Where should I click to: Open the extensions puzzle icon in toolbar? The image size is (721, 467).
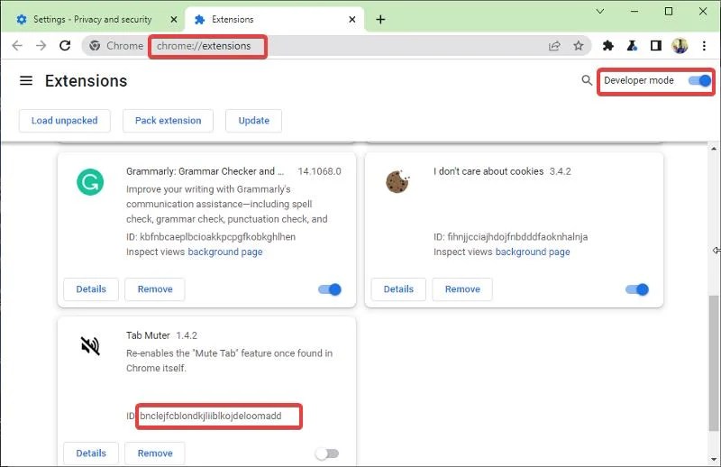(607, 46)
